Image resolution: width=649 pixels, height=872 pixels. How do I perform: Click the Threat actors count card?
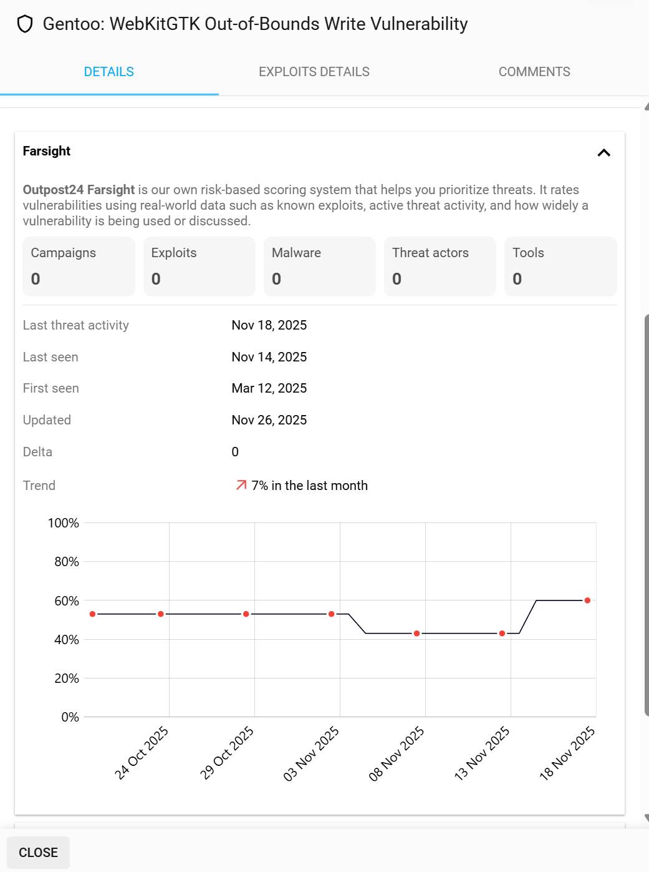tap(440, 266)
